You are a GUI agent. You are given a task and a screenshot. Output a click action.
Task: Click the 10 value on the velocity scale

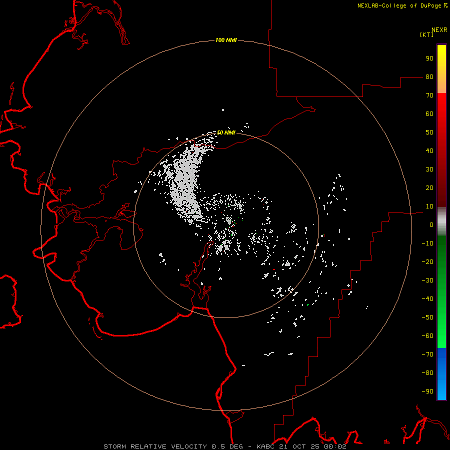coord(429,206)
